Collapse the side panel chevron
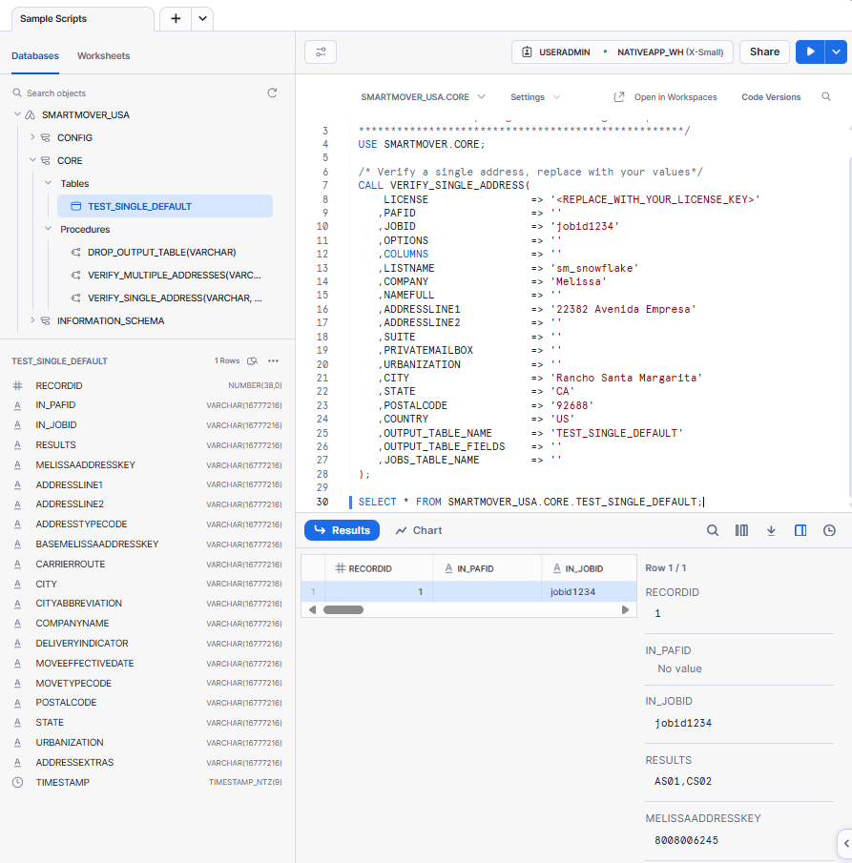This screenshot has width=852, height=863. tap(846, 843)
